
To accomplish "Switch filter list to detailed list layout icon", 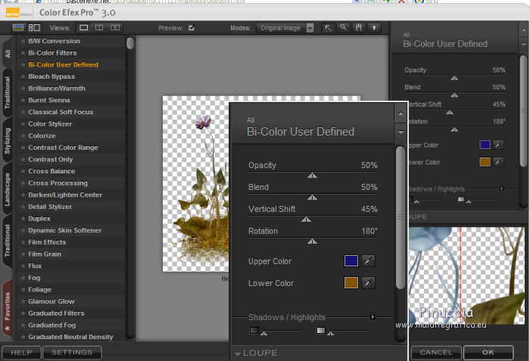I will click(x=34, y=28).
